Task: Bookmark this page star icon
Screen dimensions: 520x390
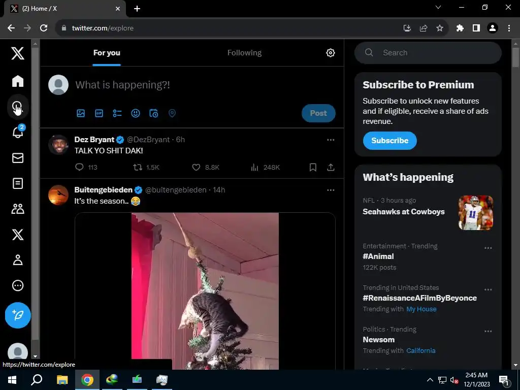Action: [x=440, y=28]
